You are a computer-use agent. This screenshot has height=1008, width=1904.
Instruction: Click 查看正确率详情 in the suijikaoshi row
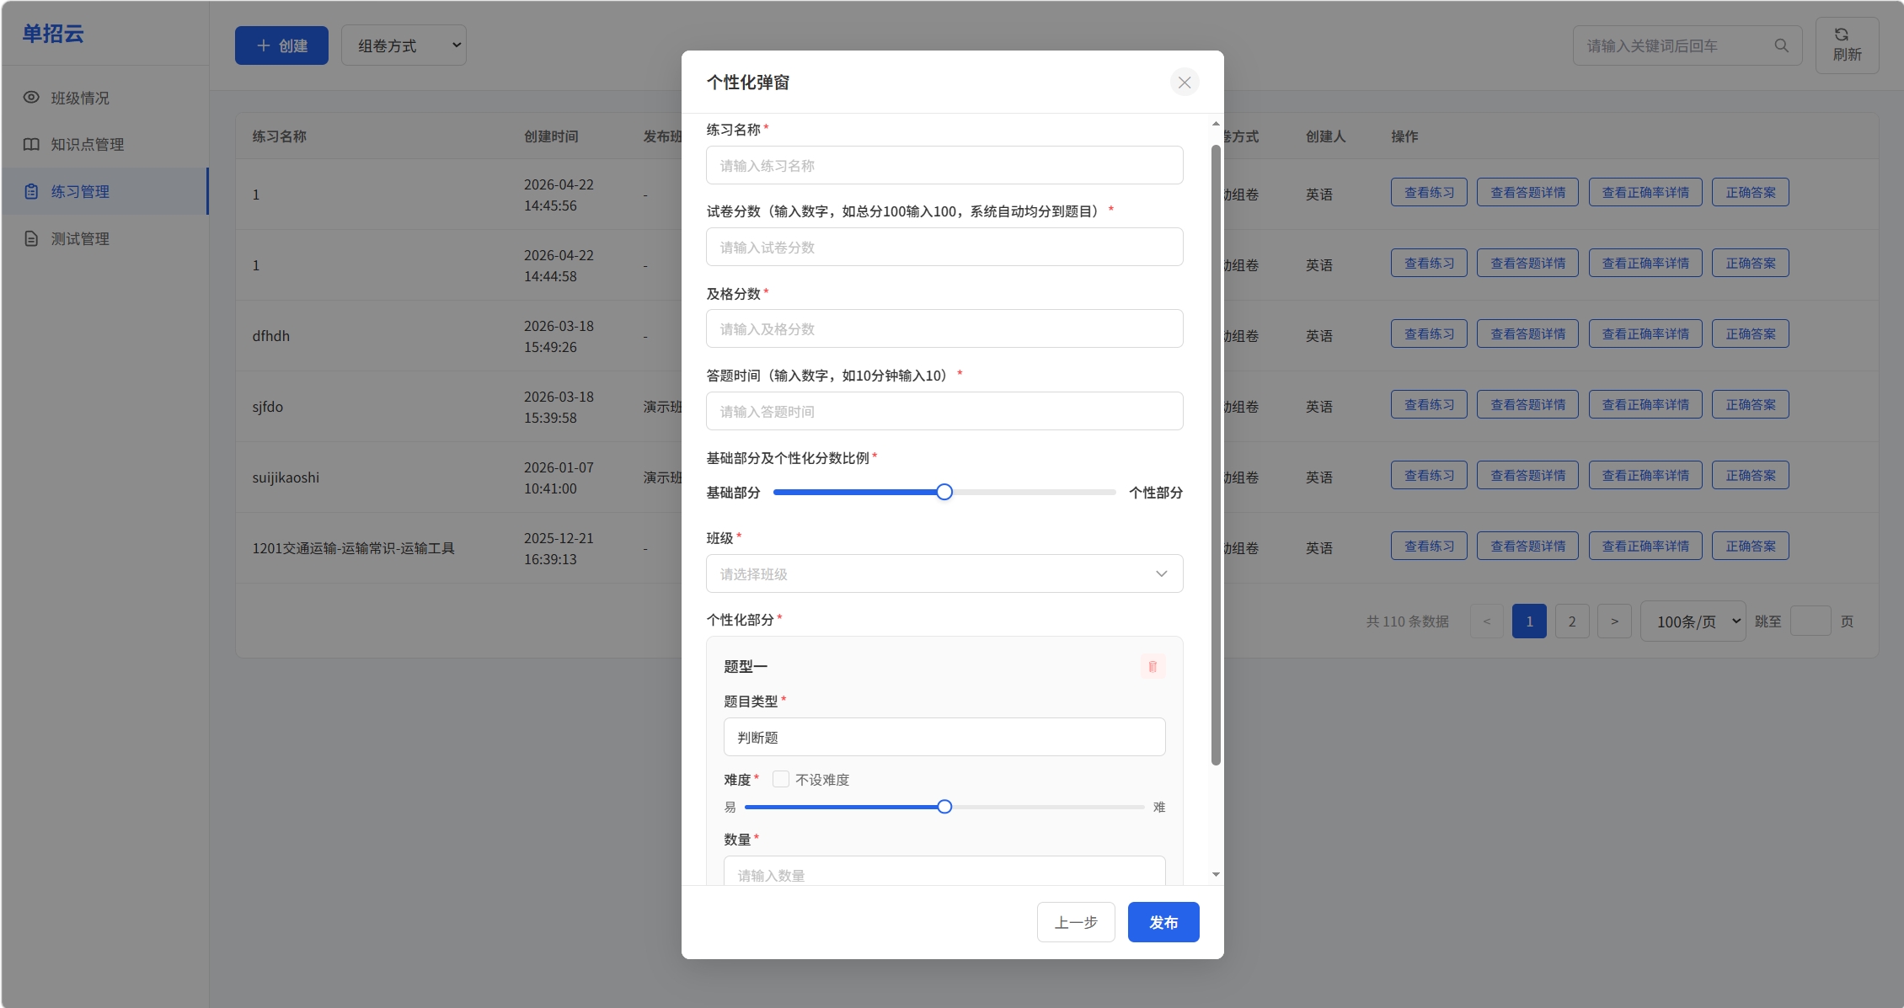(x=1645, y=476)
